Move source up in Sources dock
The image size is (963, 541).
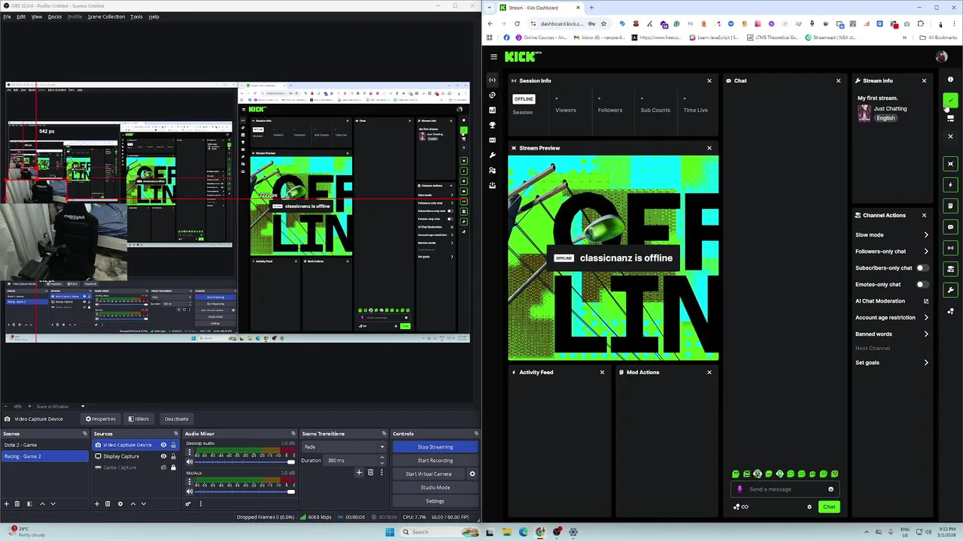click(133, 503)
